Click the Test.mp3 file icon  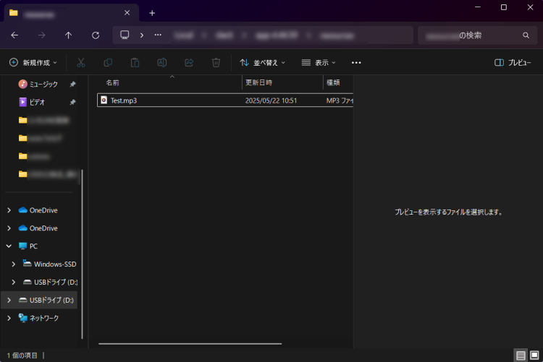pos(104,100)
